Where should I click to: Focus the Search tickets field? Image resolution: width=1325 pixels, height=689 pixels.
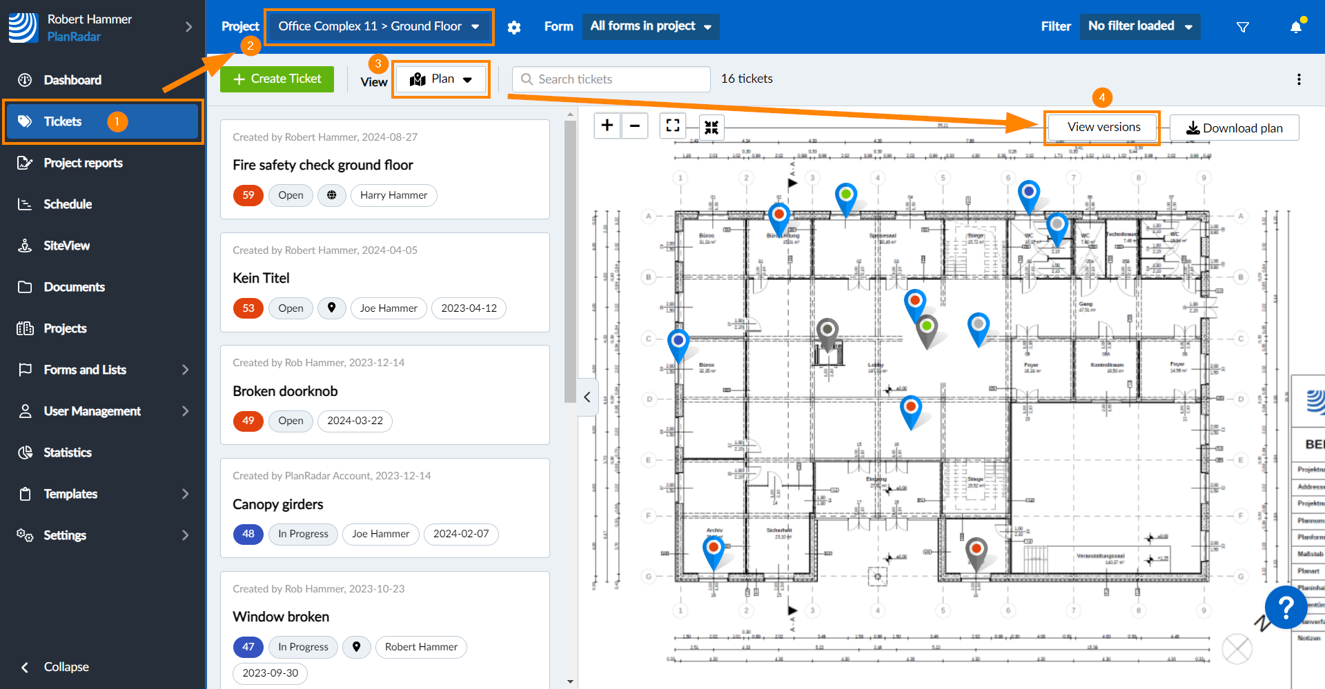tap(611, 79)
